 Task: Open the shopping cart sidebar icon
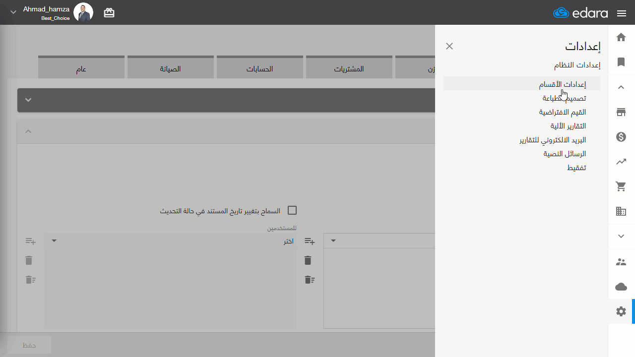(x=621, y=186)
